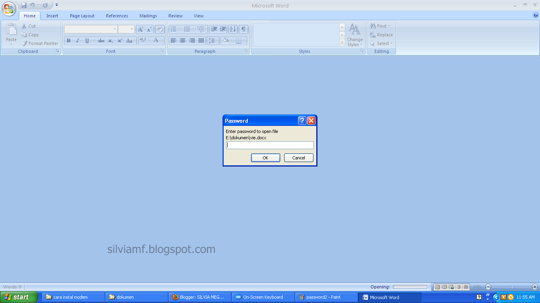Click zoom out minus button
The width and height of the screenshot is (540, 303).
(x=488, y=287)
